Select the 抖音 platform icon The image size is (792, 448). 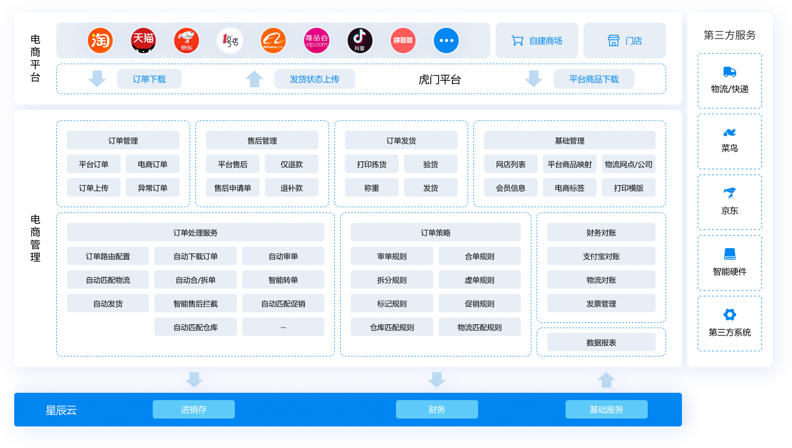point(360,40)
